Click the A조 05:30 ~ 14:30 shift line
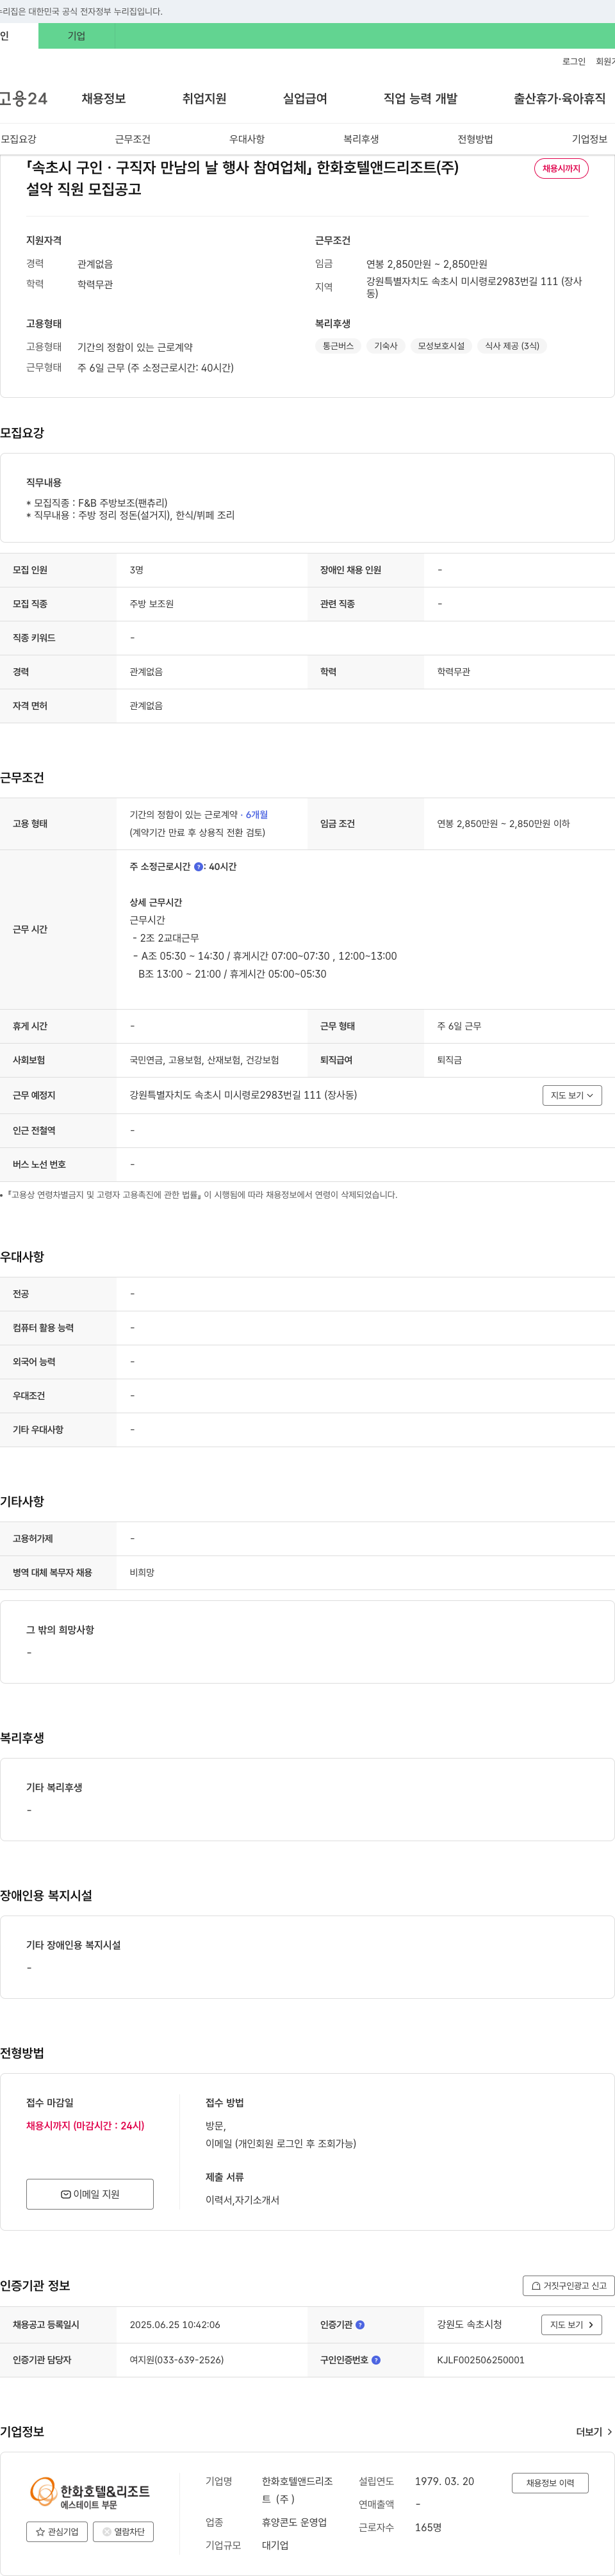Viewport: 615px width, 2576px height. tap(265, 956)
